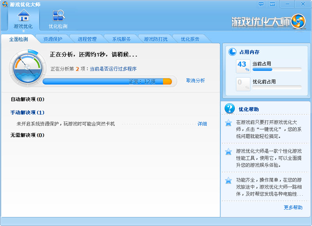
Task: Click the help tip 游戏优化大师是一款个性化游戏
Action: pyautogui.click(x=269, y=158)
